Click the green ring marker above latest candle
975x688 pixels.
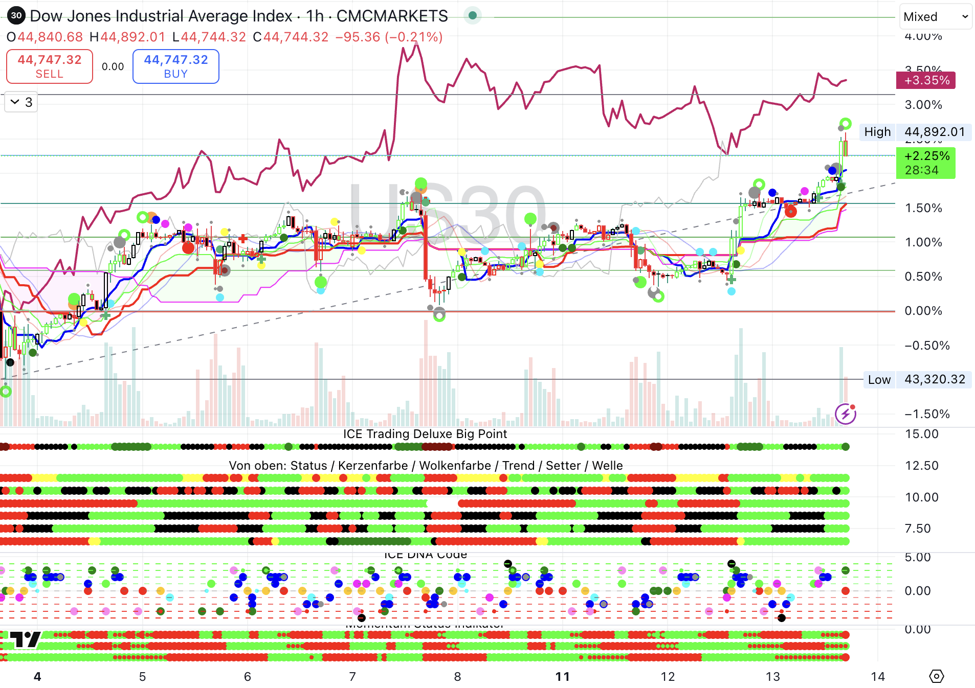pyautogui.click(x=846, y=123)
